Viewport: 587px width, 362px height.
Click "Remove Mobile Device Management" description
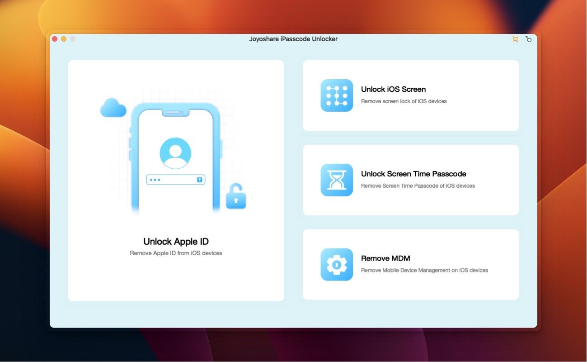[424, 271]
